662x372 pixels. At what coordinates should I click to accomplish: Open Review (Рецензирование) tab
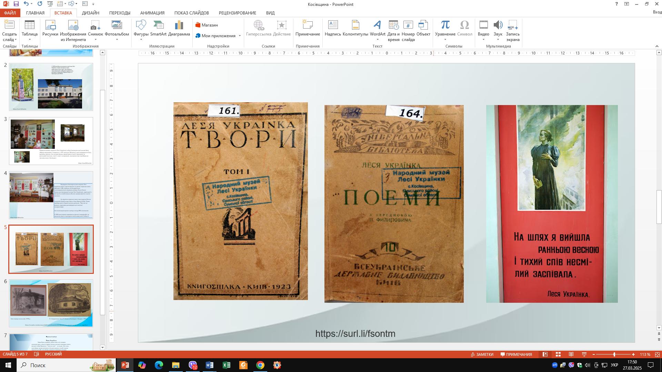click(237, 13)
